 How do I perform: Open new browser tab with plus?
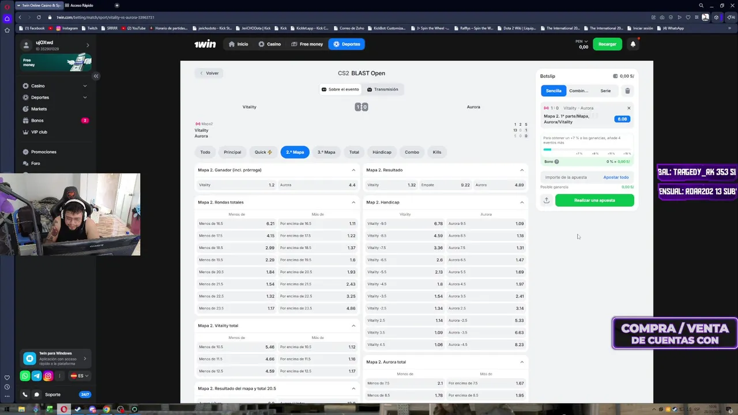[x=116, y=5]
